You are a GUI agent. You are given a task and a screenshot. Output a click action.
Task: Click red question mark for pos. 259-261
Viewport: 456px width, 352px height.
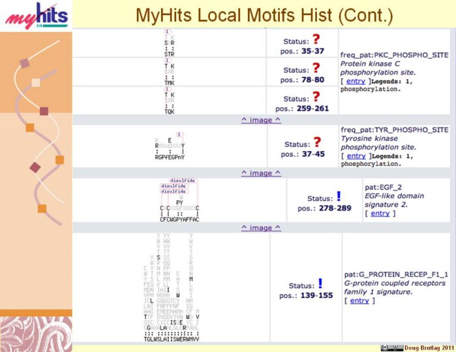(x=316, y=97)
